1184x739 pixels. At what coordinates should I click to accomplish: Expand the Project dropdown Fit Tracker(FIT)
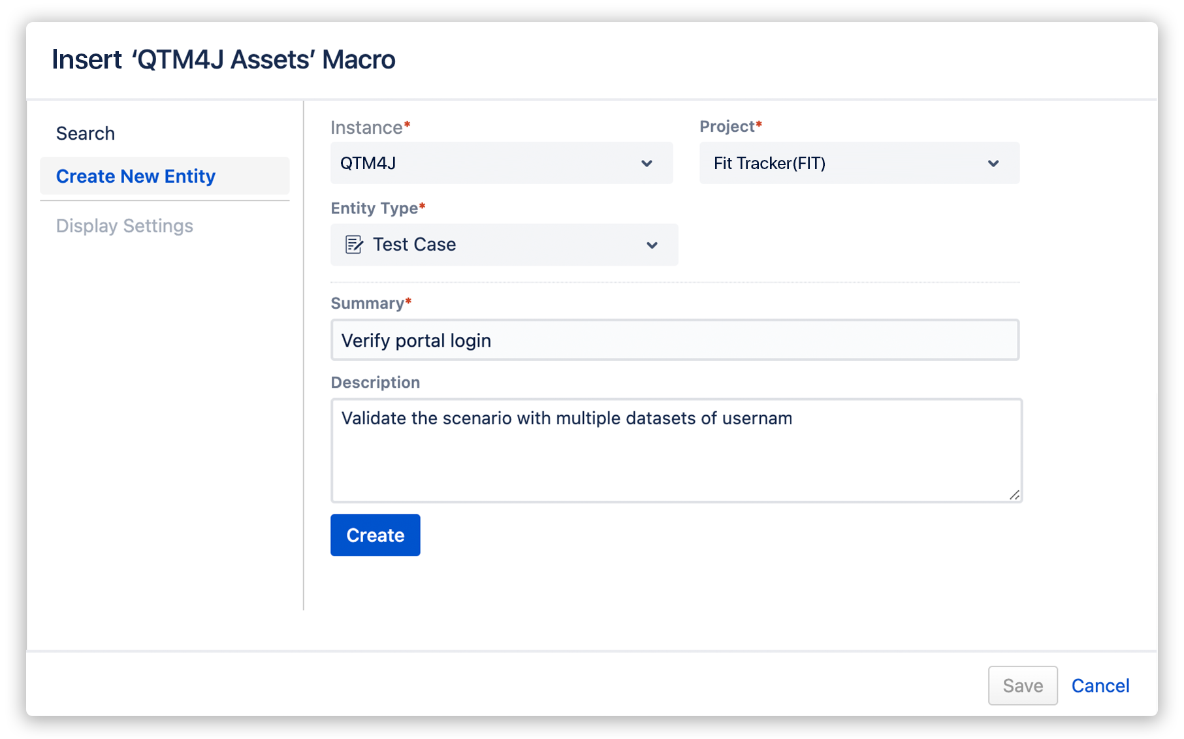859,163
